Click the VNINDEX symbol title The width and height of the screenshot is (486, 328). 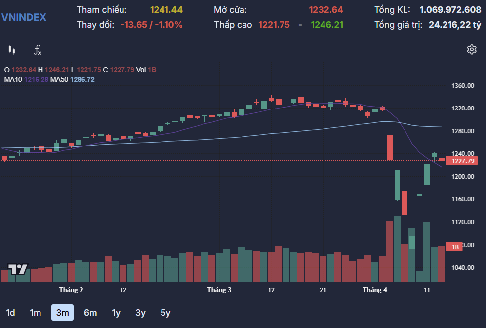point(24,17)
